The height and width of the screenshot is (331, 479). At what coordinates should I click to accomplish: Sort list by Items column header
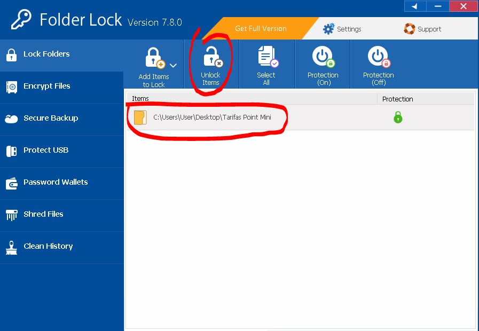pos(251,99)
